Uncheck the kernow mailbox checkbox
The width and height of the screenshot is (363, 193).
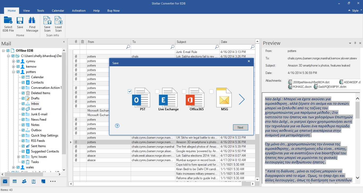18,67
